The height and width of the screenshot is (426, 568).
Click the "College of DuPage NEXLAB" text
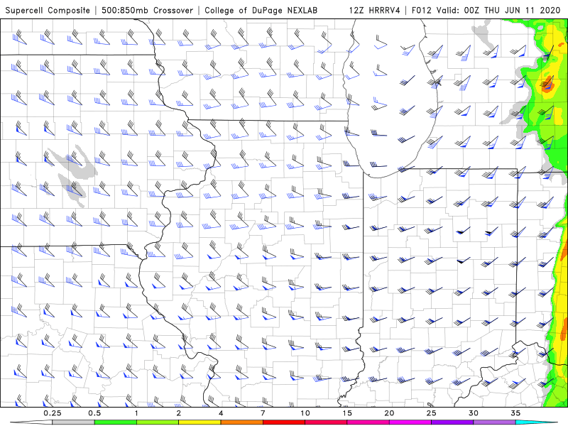tap(261, 10)
